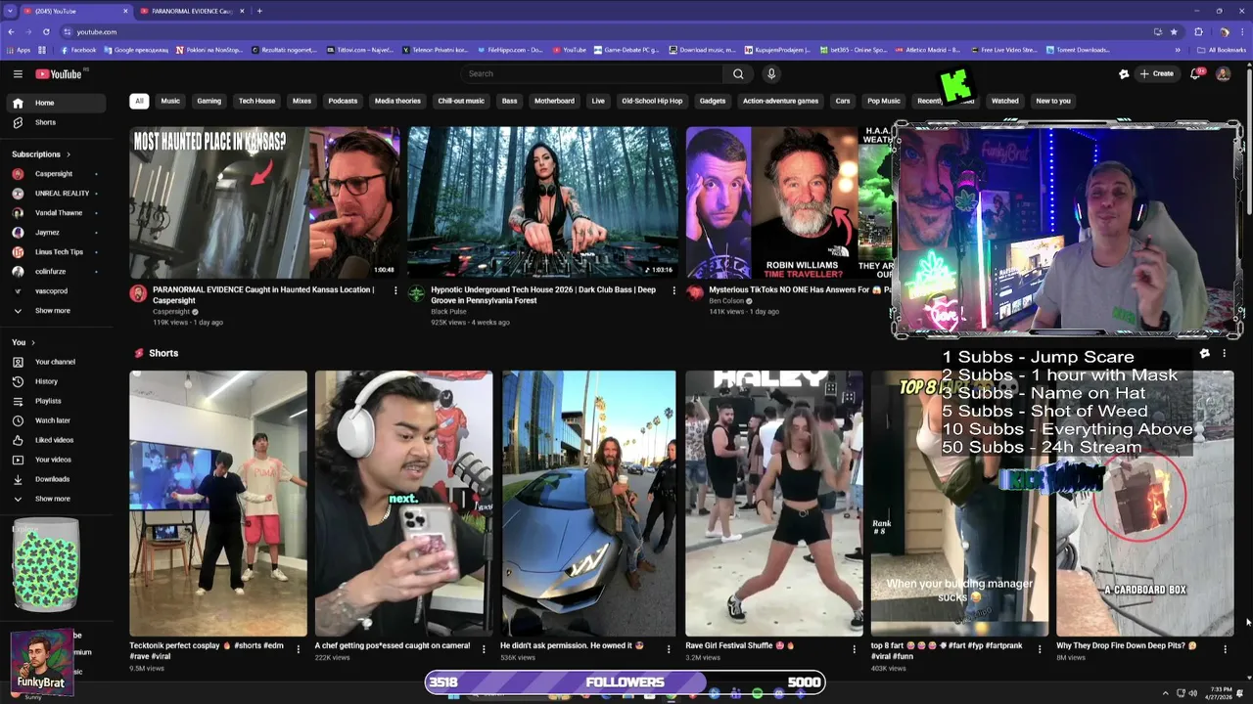This screenshot has width=1253, height=704.
Task: Switch to the PARANORMAL EVIDENCE browser tab
Action: pos(191,11)
